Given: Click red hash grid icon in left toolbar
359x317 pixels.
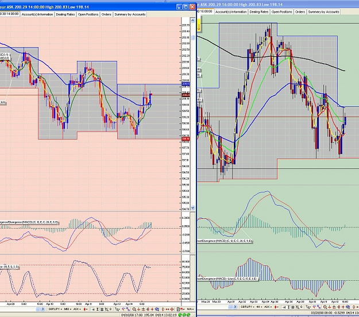Looking at the screenshot, I should 148,309.
